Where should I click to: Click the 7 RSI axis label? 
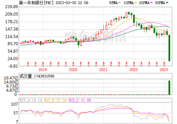(17, 122)
